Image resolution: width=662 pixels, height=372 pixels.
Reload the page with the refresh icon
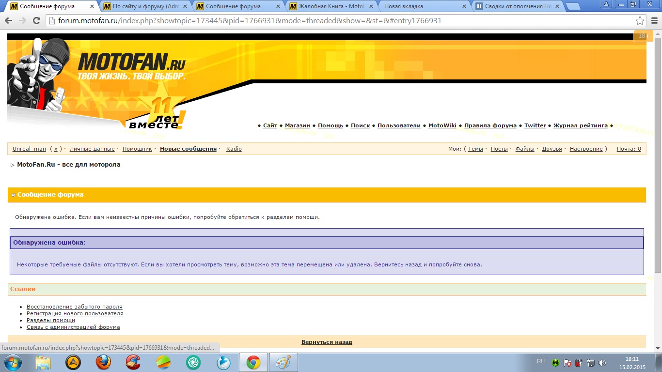[36, 21]
